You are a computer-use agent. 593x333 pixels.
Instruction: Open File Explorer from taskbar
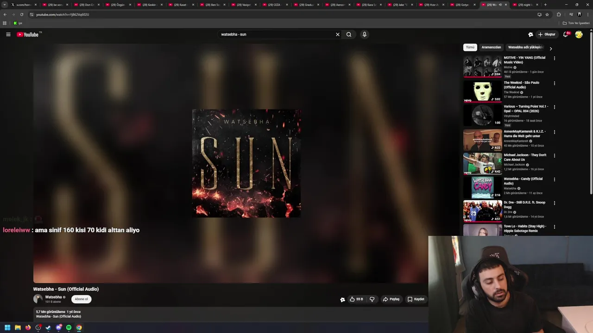tap(18, 327)
